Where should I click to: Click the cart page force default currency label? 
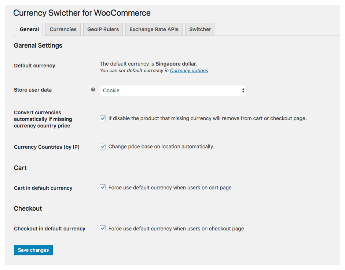coord(170,188)
